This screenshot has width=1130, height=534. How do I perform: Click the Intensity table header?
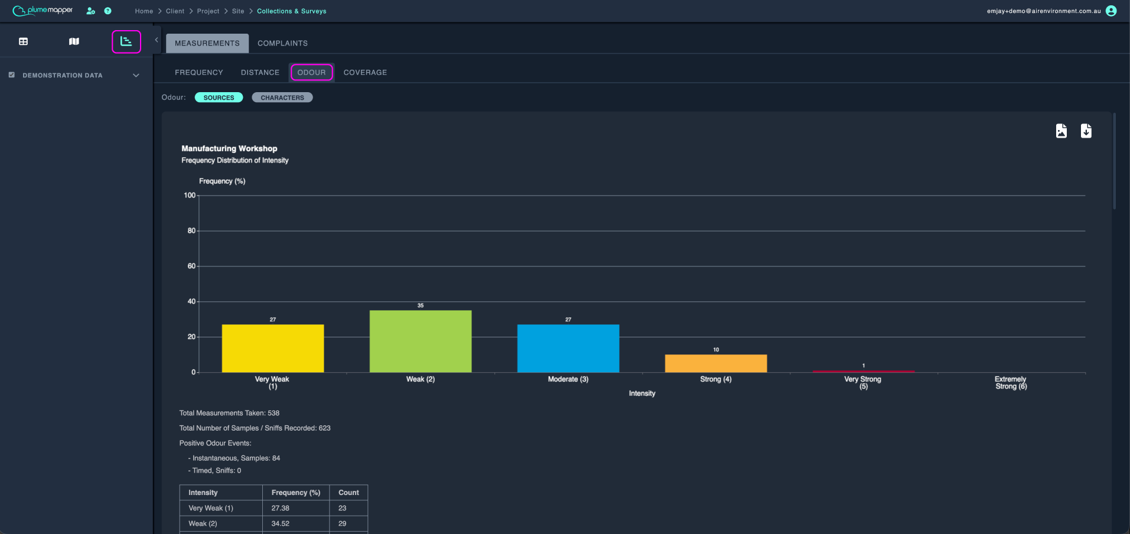coord(221,493)
